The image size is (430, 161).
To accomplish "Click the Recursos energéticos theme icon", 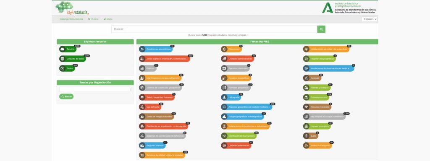I will tap(224, 78).
